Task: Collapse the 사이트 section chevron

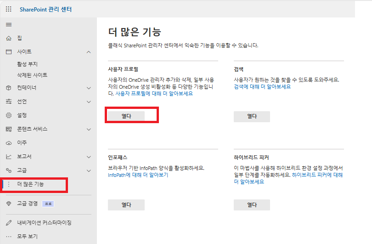Action: pos(89,52)
